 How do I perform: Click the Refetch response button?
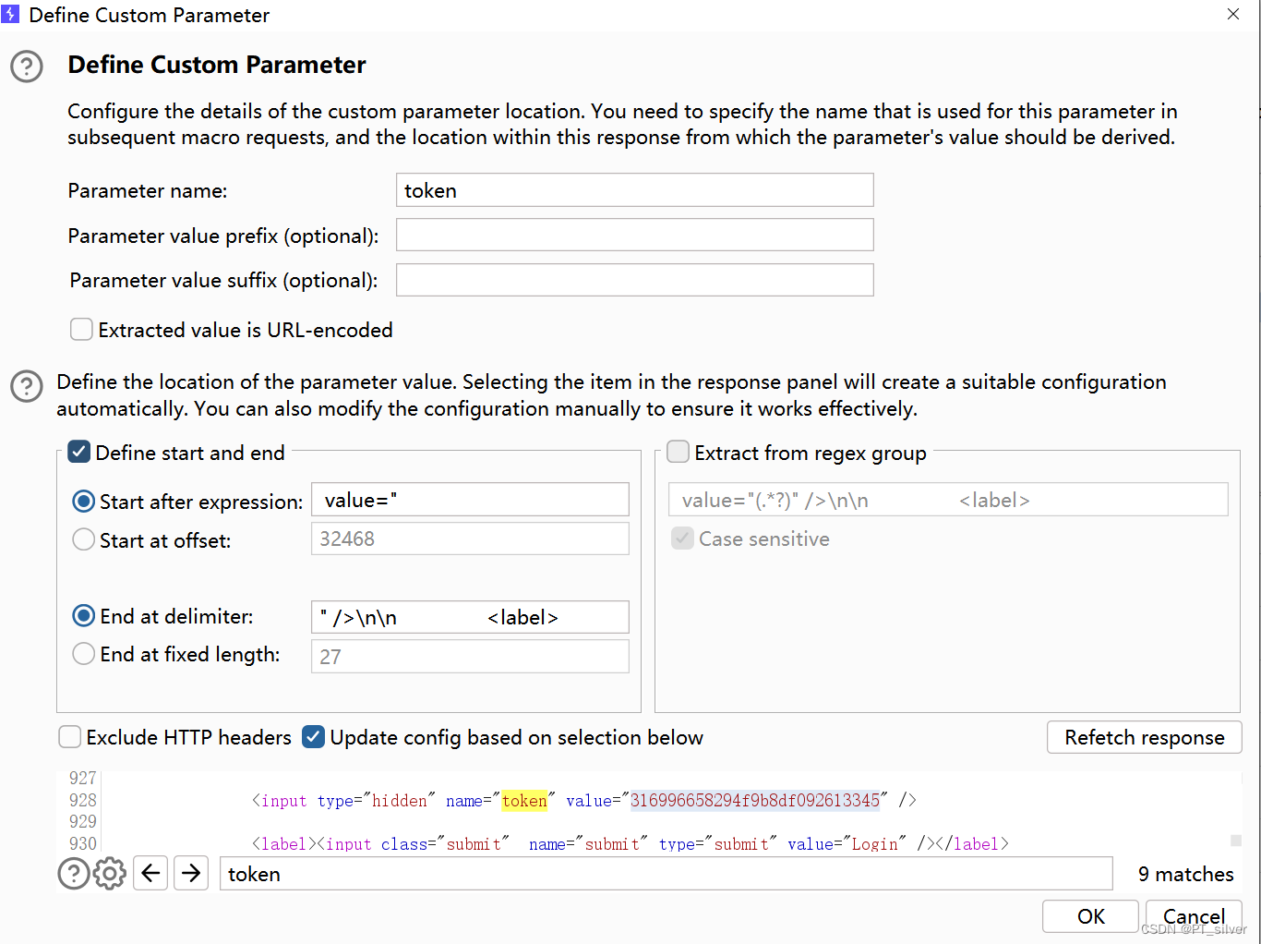click(1145, 737)
